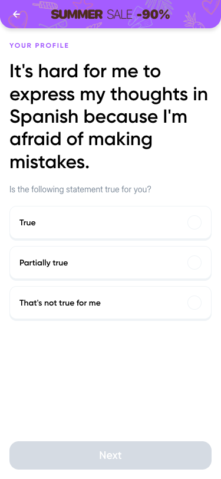Click the star doodle in the banner
This screenshot has width=221, height=479.
[81, 5]
